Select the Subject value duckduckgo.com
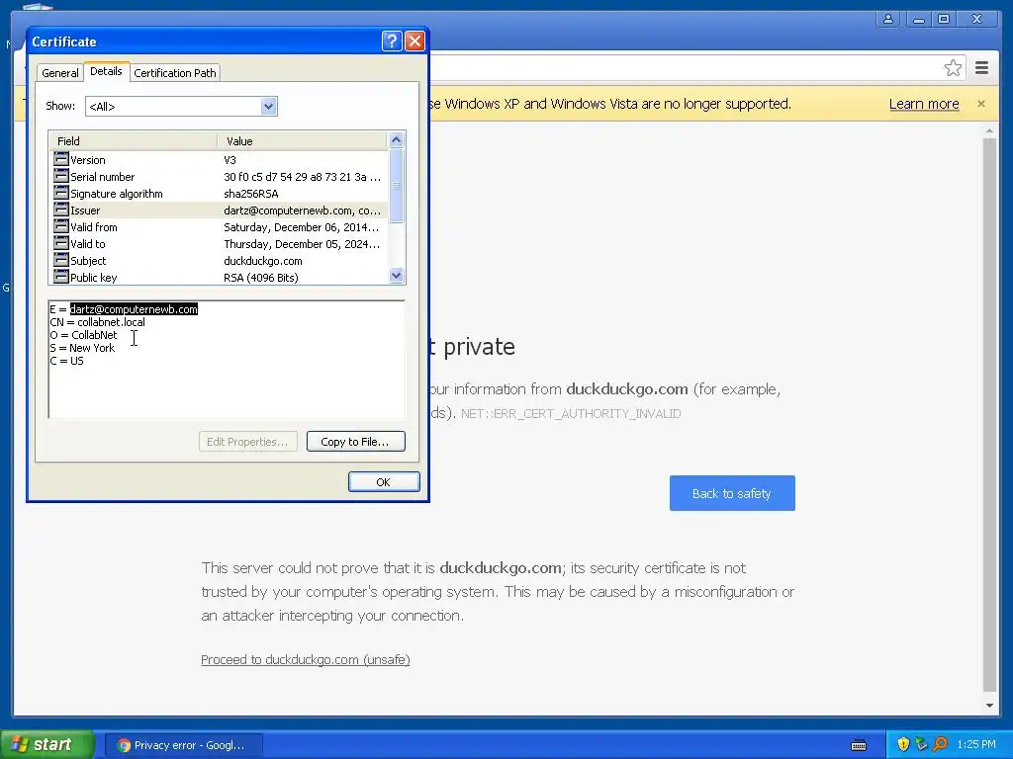 (263, 261)
